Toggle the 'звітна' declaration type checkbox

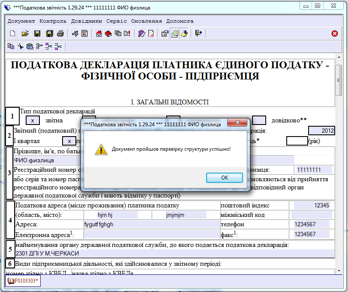[33, 121]
